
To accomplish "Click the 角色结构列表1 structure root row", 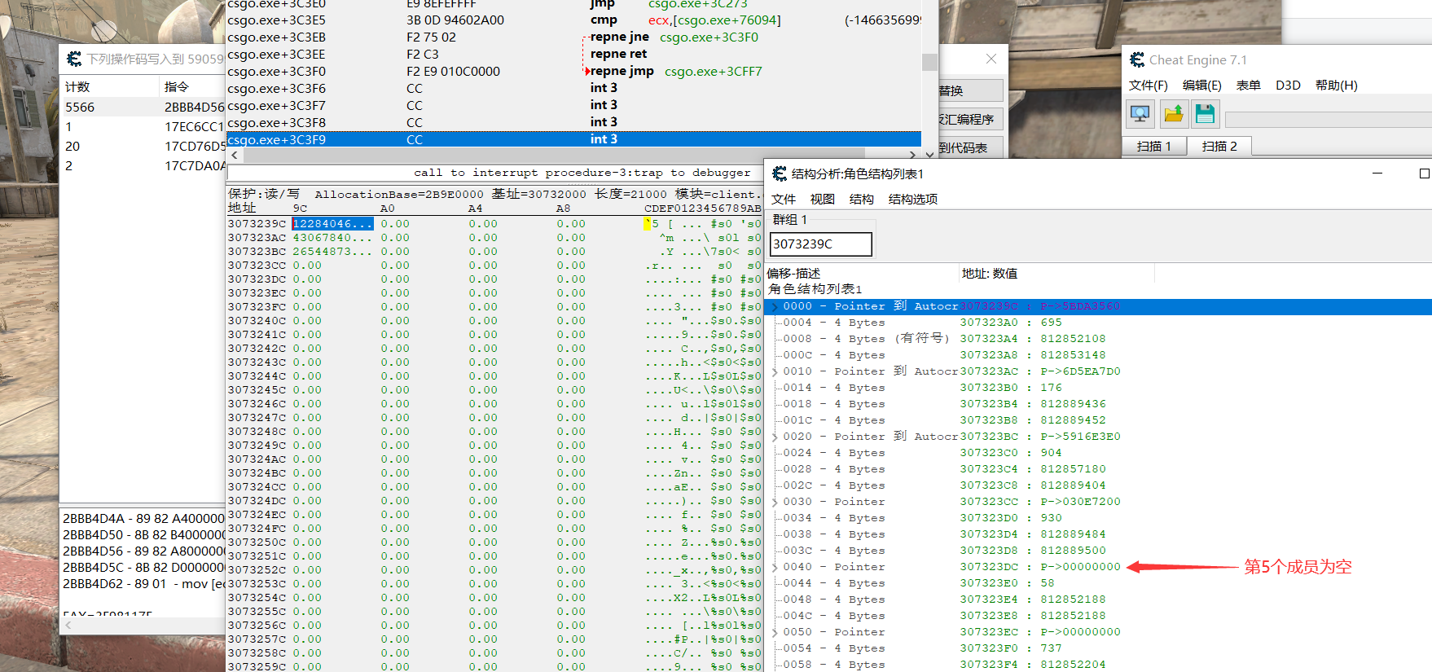I will tap(815, 289).
